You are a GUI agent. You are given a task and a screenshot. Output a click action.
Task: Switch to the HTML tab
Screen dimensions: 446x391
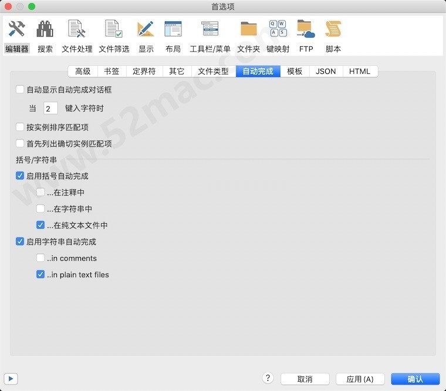(x=360, y=71)
